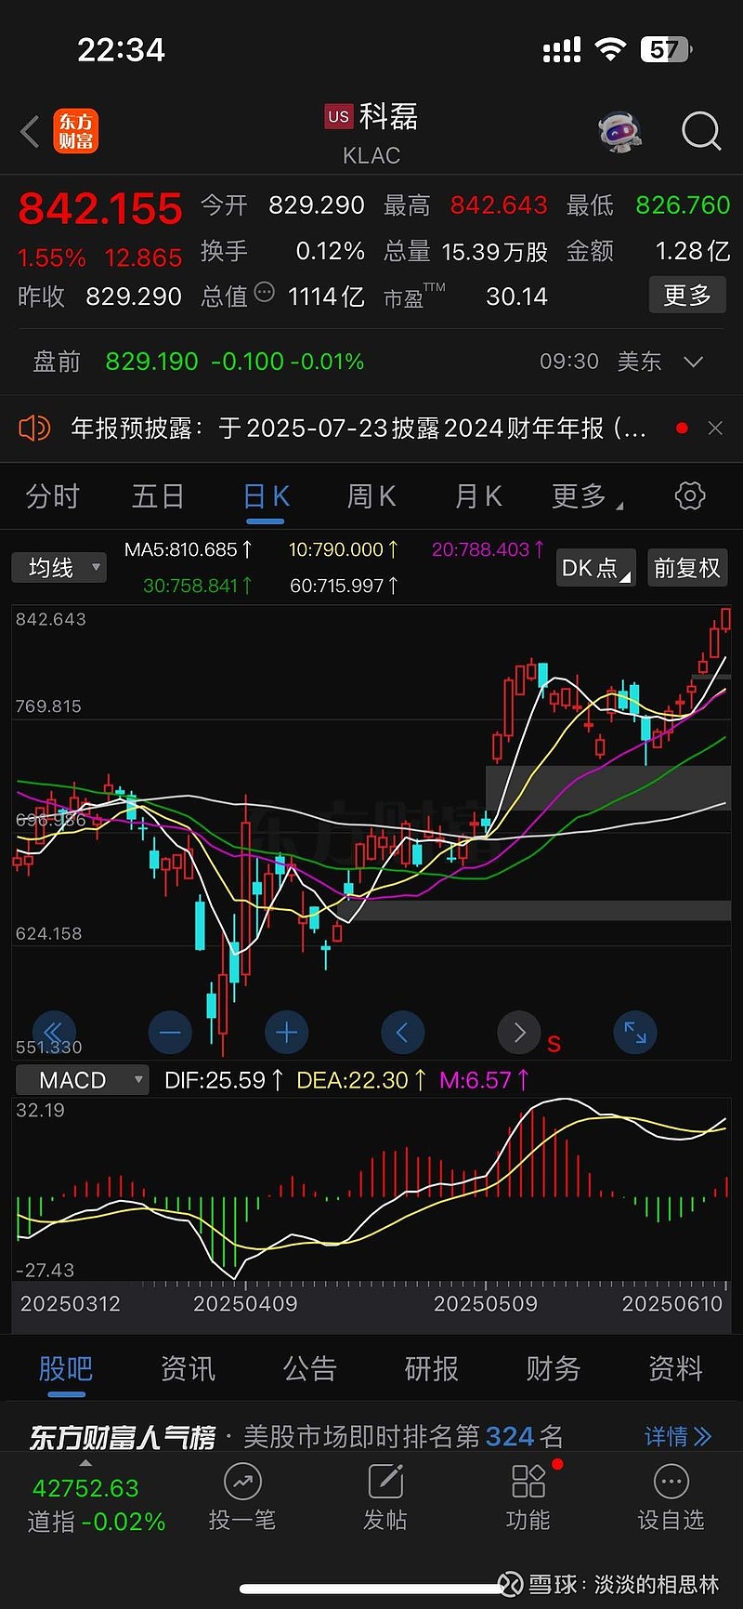Open the 详情 ranking link

coord(678,1436)
